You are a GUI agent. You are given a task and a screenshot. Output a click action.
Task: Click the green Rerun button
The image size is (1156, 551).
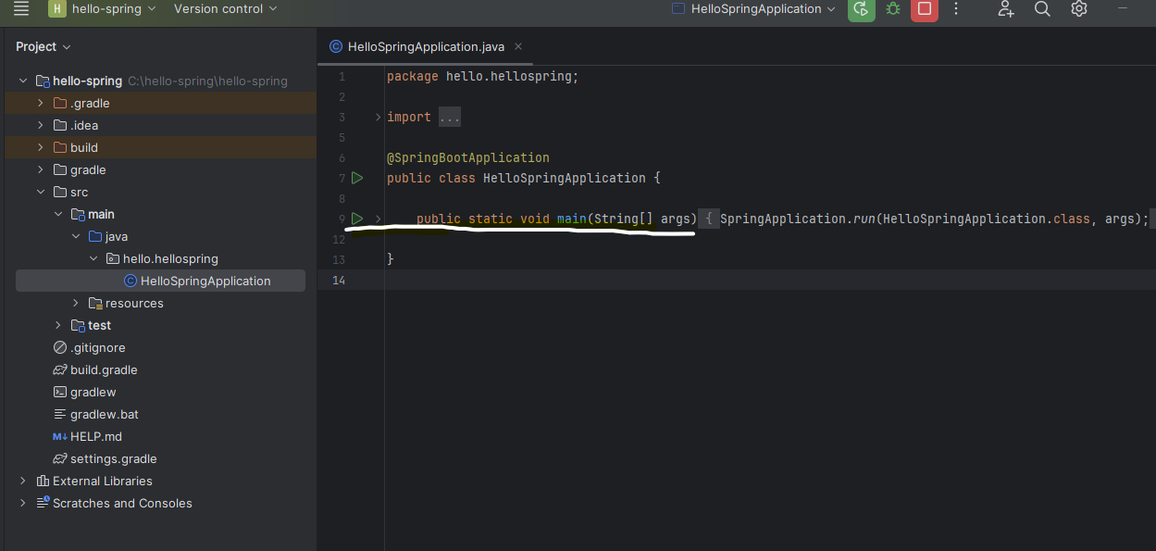coord(861,9)
